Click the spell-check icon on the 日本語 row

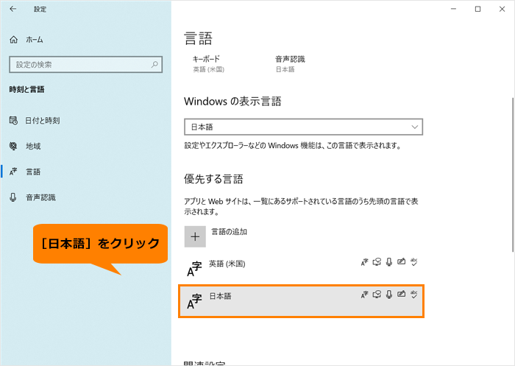(413, 295)
